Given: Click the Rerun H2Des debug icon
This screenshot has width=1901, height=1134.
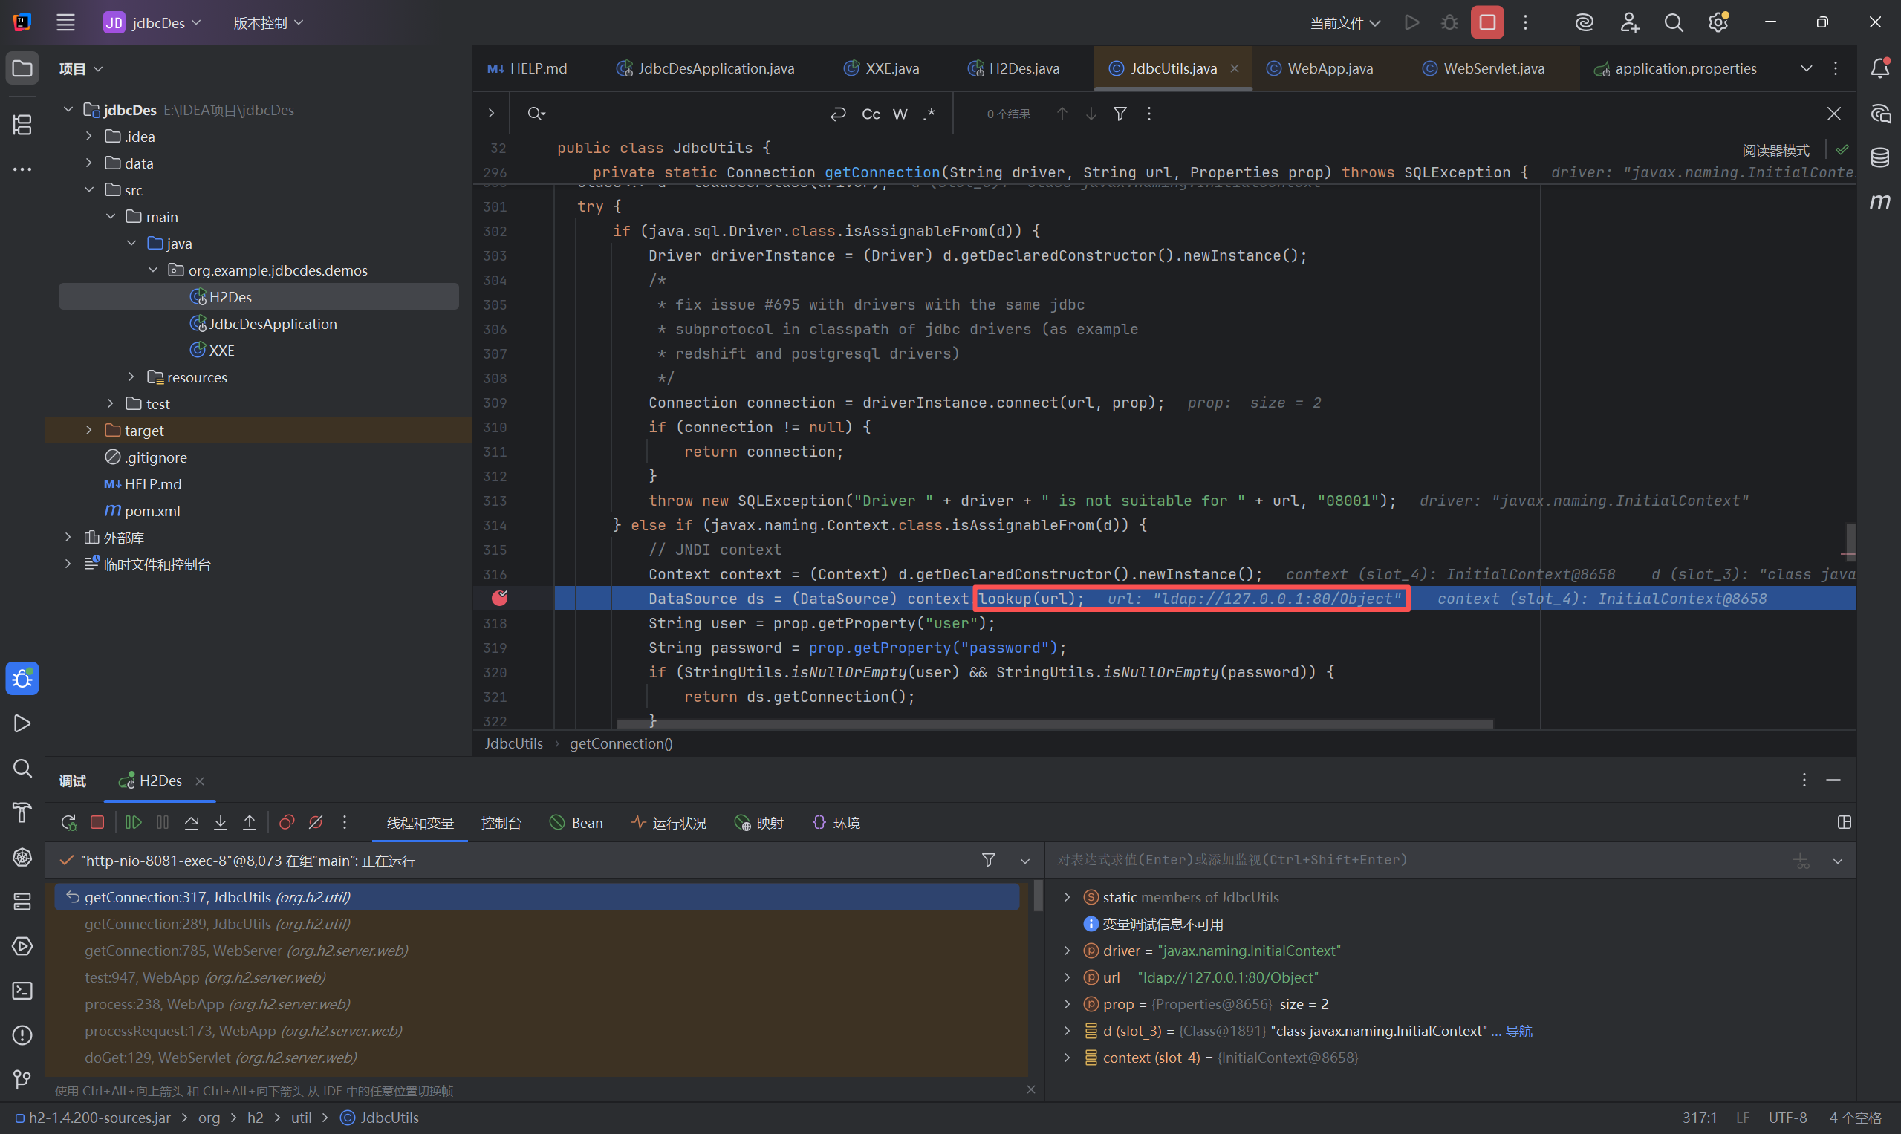Looking at the screenshot, I should coord(69,822).
